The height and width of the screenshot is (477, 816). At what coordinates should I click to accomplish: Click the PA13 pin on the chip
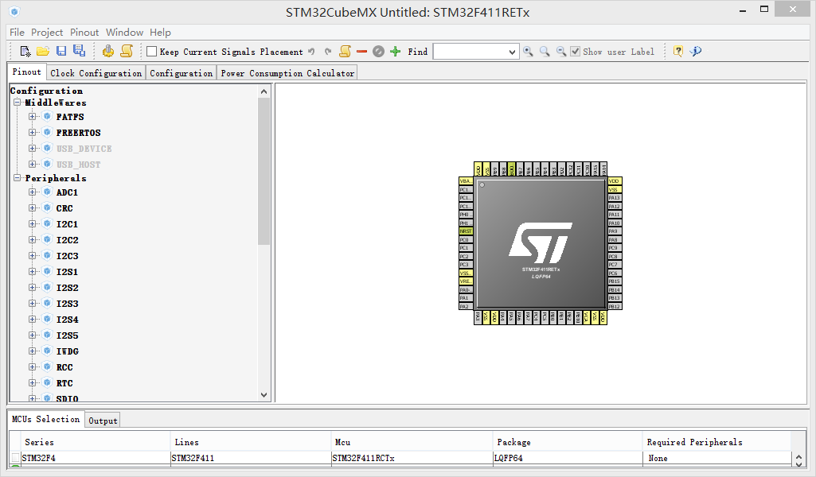tap(615, 197)
